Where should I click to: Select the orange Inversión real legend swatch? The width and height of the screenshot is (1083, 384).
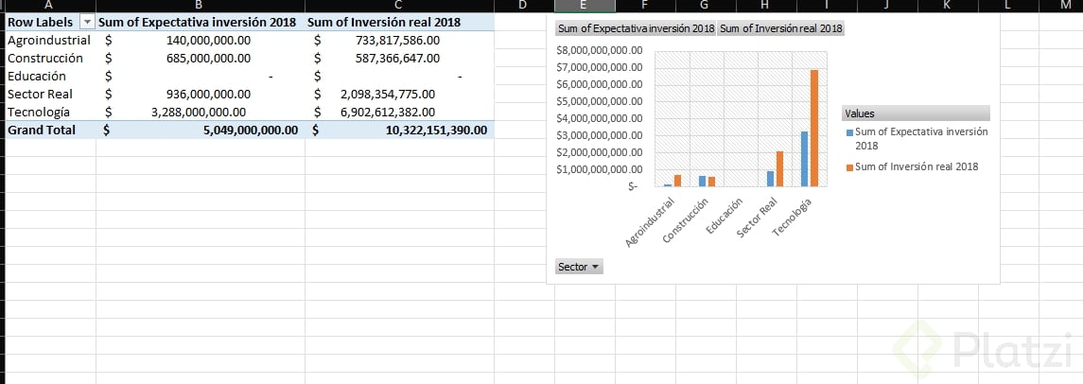[850, 167]
